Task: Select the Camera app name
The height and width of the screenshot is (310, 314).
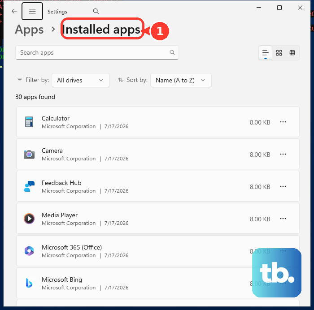Action: (52, 151)
